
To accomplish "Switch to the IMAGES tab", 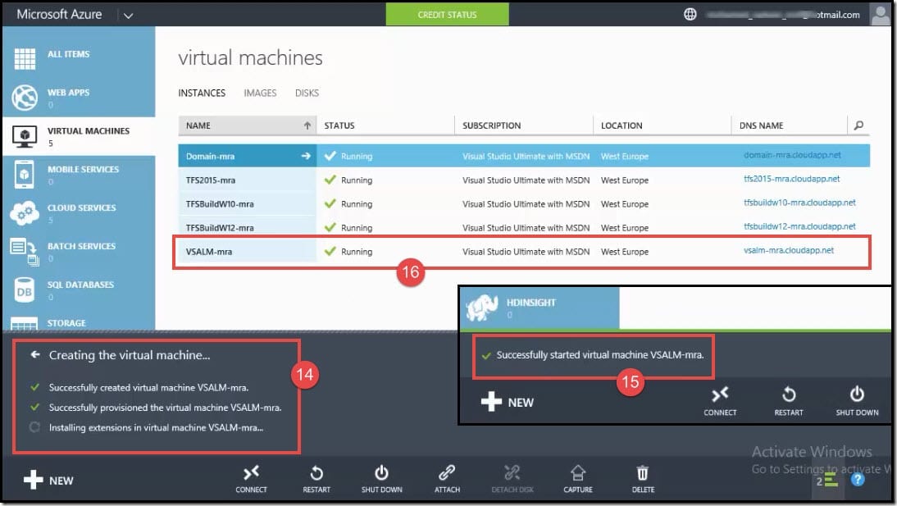I will click(x=260, y=93).
